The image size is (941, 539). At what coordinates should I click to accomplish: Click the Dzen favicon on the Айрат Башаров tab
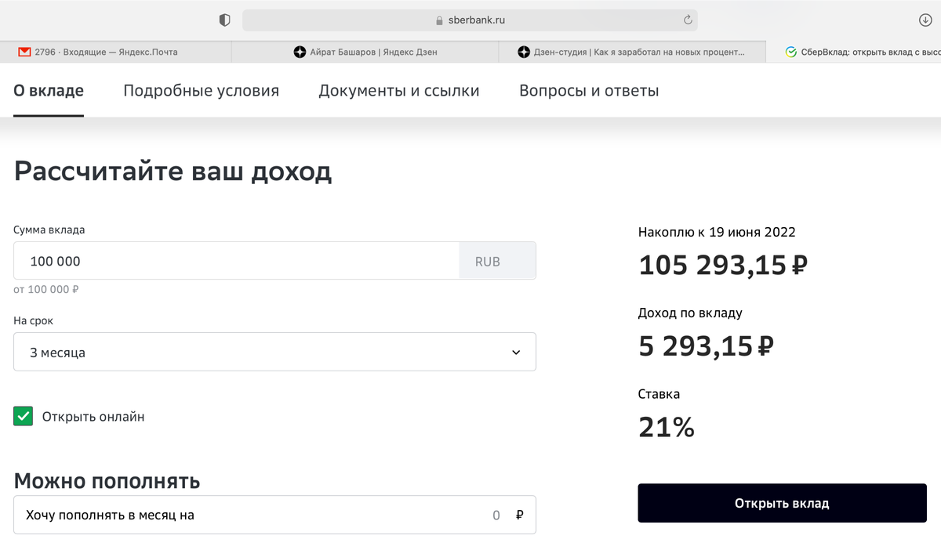pyautogui.click(x=301, y=52)
